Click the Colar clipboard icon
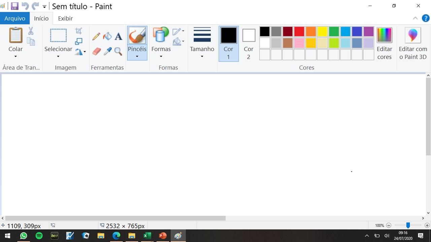The width and height of the screenshot is (431, 242). coord(15,35)
